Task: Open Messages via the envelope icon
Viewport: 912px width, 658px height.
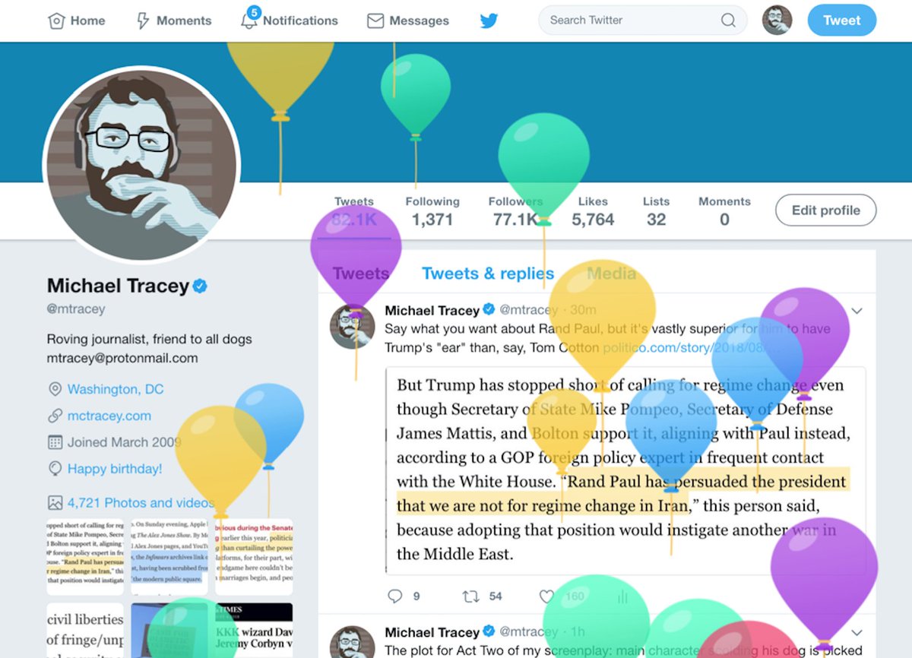Action: (375, 21)
